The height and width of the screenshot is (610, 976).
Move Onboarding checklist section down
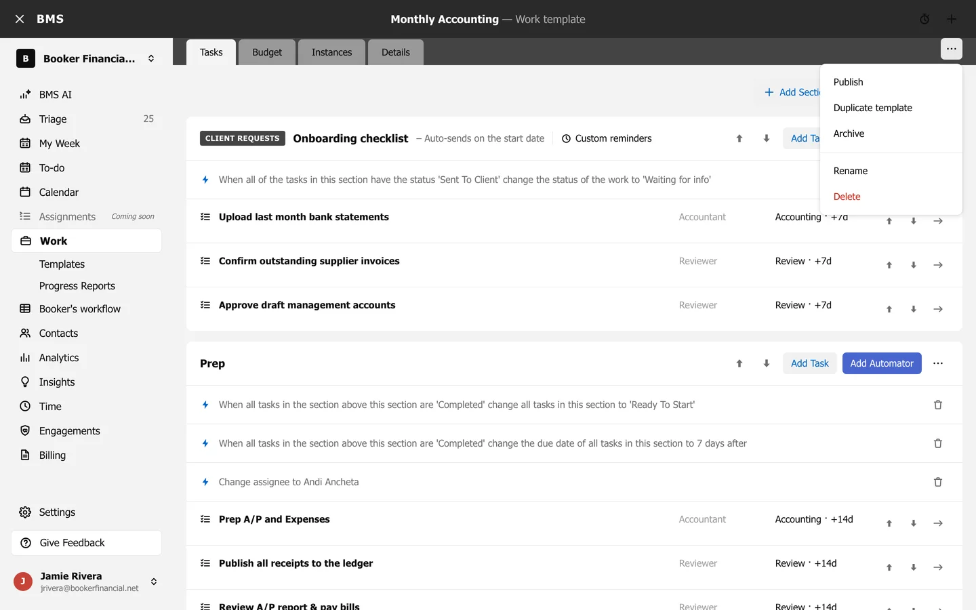click(767, 138)
